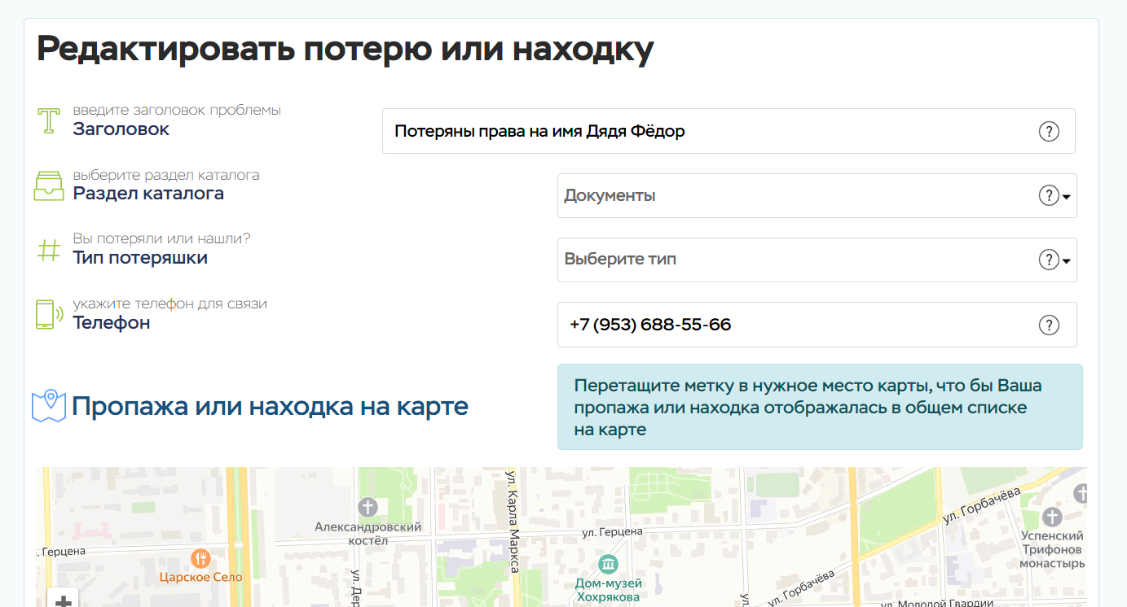Viewport: 1127px width, 607px height.
Task: Click the green T icon beside Заголовок
Action: pyautogui.click(x=49, y=120)
